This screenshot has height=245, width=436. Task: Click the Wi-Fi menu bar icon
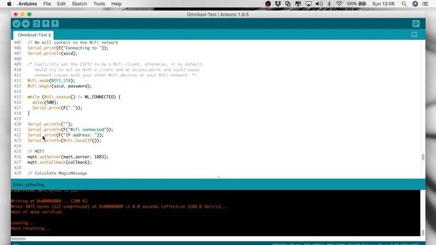click(339, 3)
